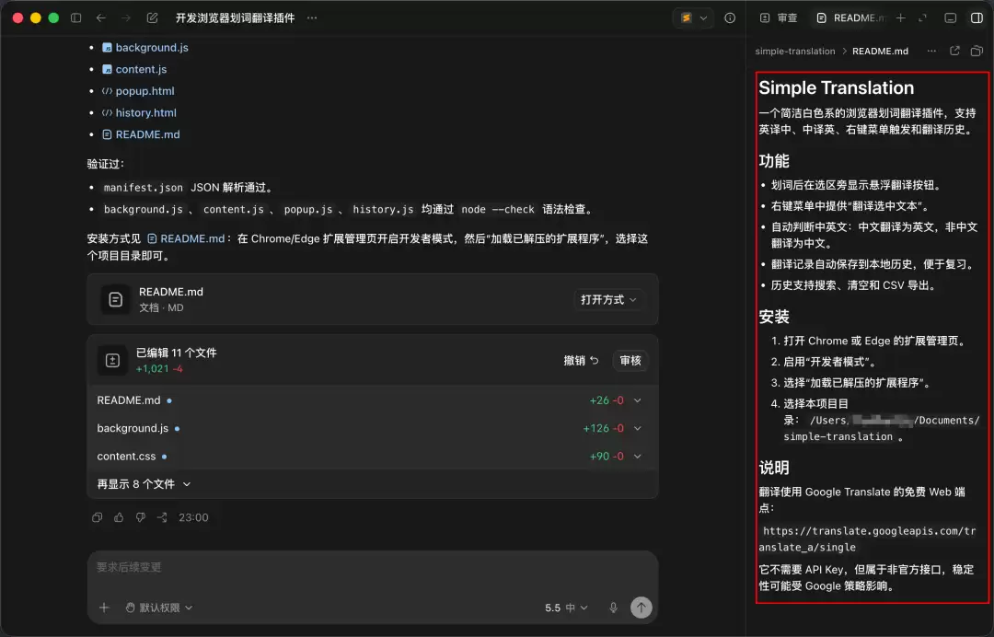This screenshot has height=637, width=994.
Task: Click the Simple Translation heading in preview
Action: tap(836, 87)
